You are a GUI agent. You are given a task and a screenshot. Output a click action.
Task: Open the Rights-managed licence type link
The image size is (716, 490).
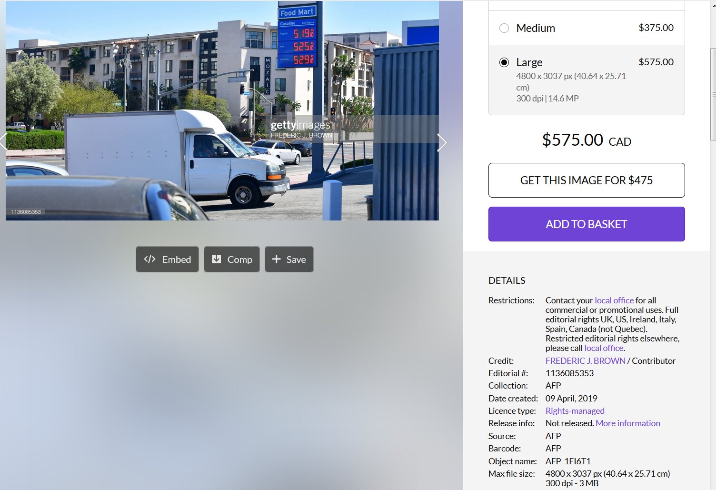575,411
